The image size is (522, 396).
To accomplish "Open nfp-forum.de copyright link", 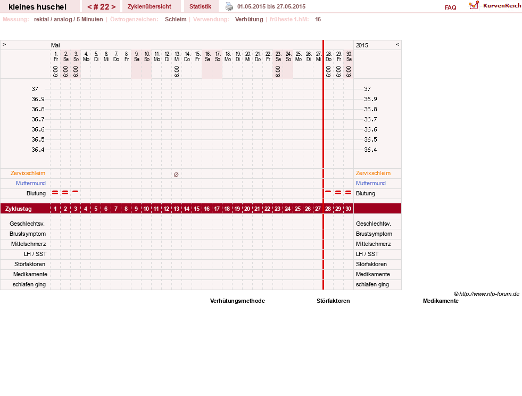I will pos(487,294).
